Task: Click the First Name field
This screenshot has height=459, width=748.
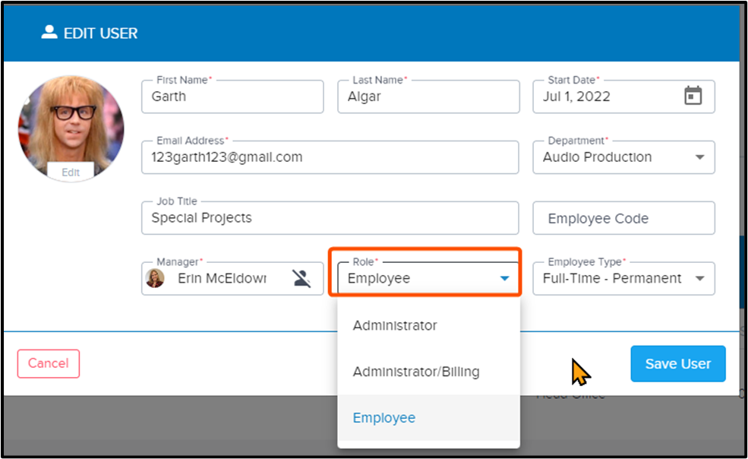Action: (232, 97)
